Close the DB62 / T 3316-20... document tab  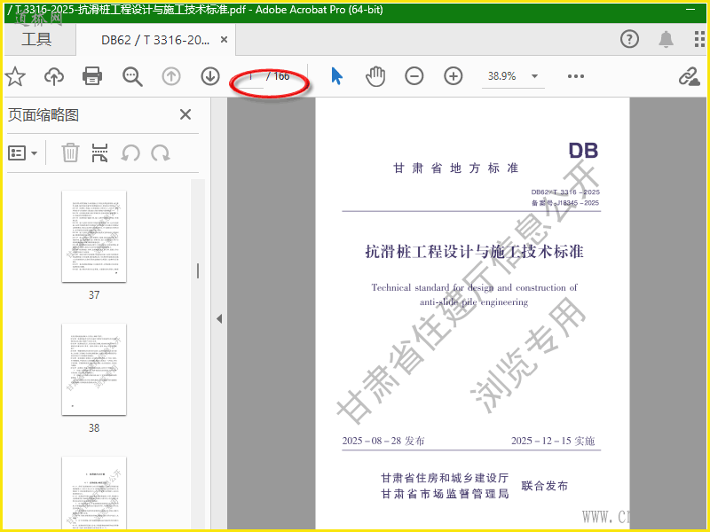coord(224,40)
